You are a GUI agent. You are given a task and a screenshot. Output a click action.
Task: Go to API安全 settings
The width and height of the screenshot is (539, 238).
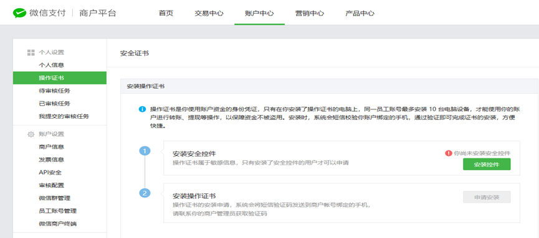[50, 173]
